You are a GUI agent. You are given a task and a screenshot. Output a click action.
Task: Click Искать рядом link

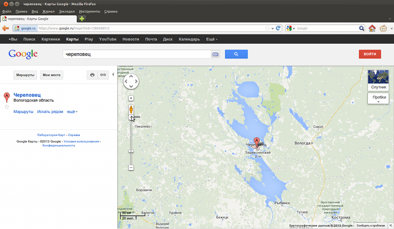[x=50, y=112]
